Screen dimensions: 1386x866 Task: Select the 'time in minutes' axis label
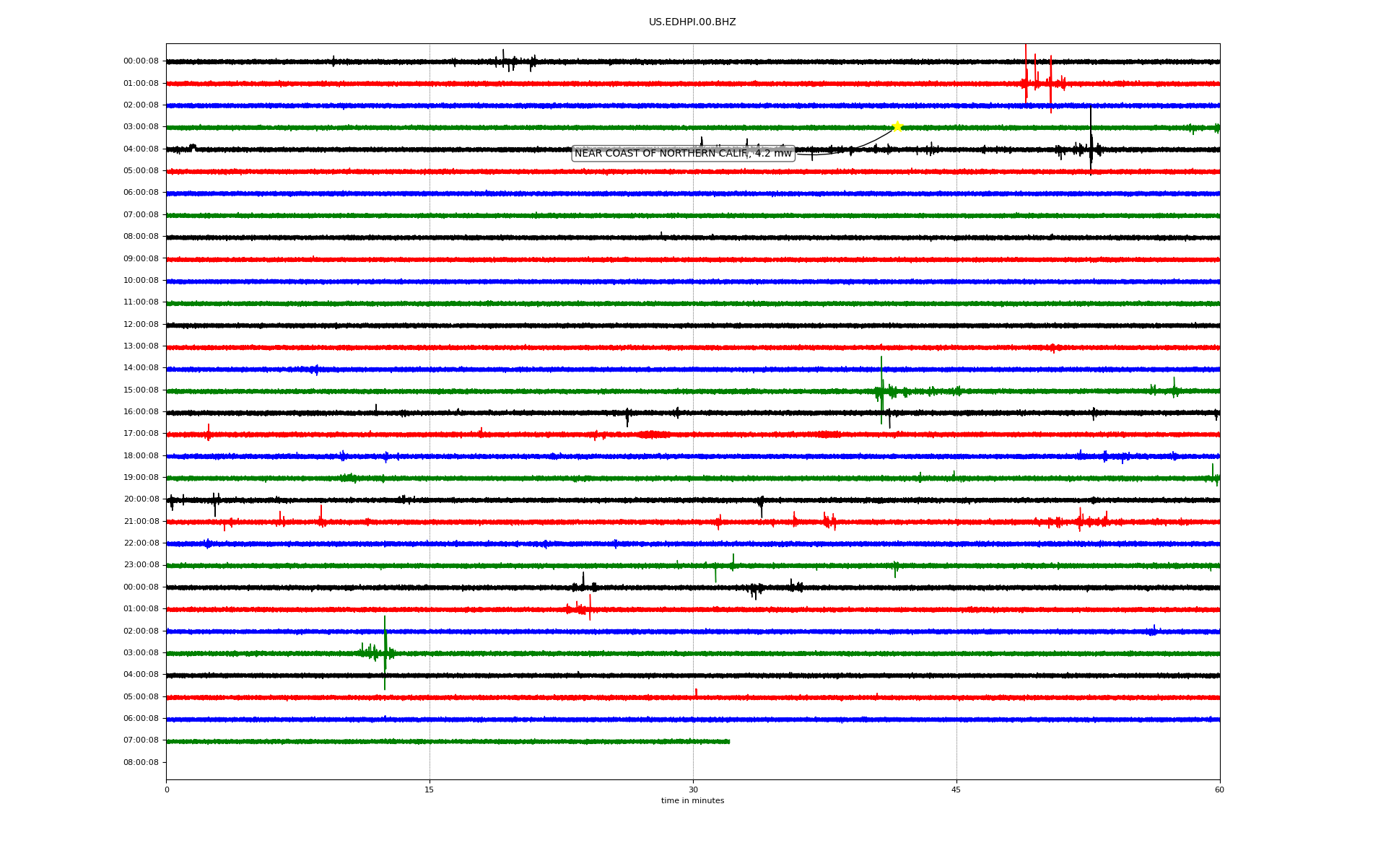tap(692, 801)
